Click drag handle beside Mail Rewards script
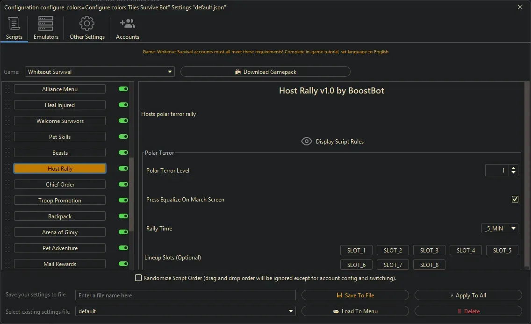Screen dimensions: 531x324 click(7, 264)
